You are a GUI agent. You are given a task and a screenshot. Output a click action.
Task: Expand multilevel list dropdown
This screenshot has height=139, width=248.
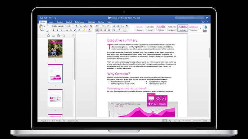[110, 26]
